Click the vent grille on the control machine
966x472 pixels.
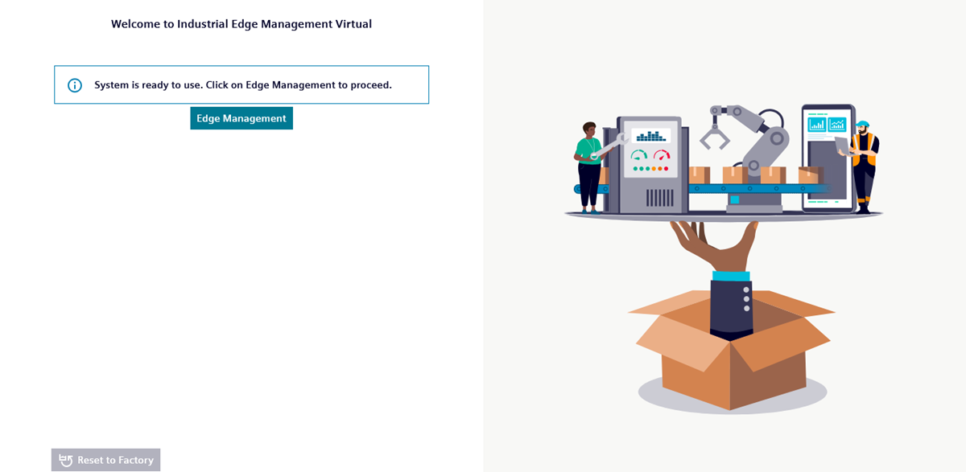click(659, 197)
